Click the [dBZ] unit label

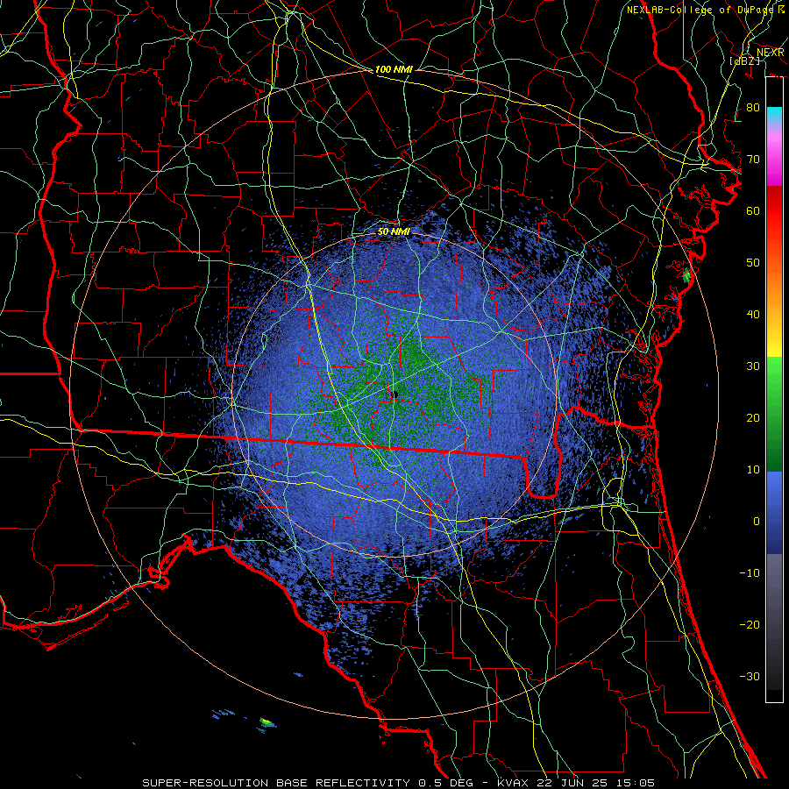click(744, 60)
